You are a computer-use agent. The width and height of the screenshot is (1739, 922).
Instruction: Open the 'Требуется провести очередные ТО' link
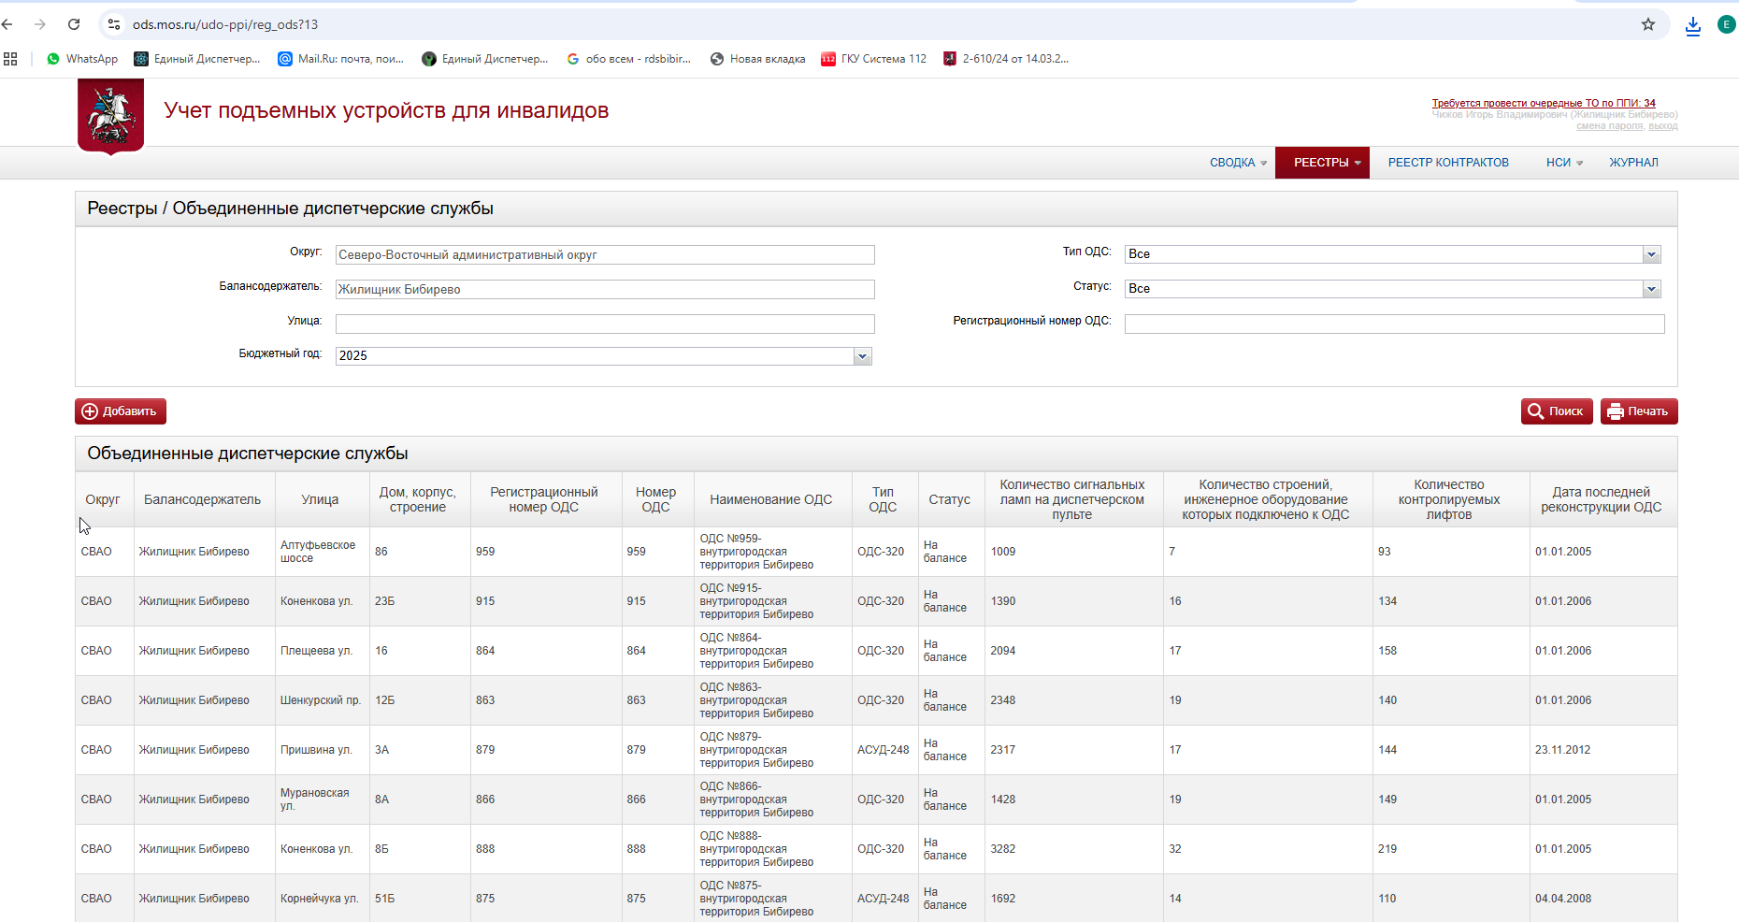pyautogui.click(x=1544, y=104)
